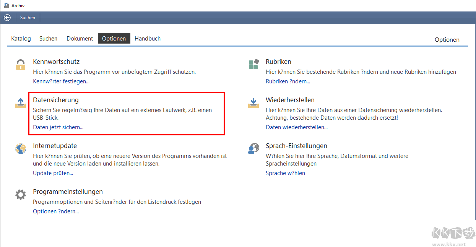476x247 pixels.
Task: Click the Kennwortschutz padlock icon
Action: [20, 65]
